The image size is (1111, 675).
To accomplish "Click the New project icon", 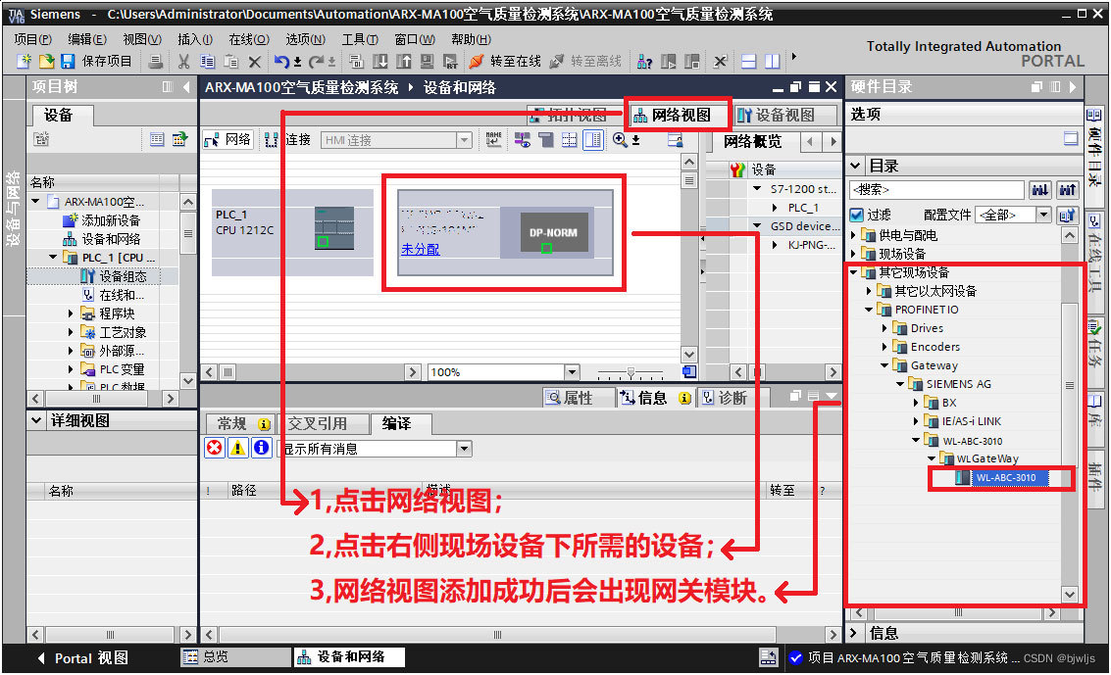I will (25, 62).
